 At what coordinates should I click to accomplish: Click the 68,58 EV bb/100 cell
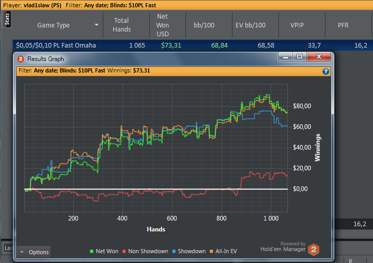266,45
